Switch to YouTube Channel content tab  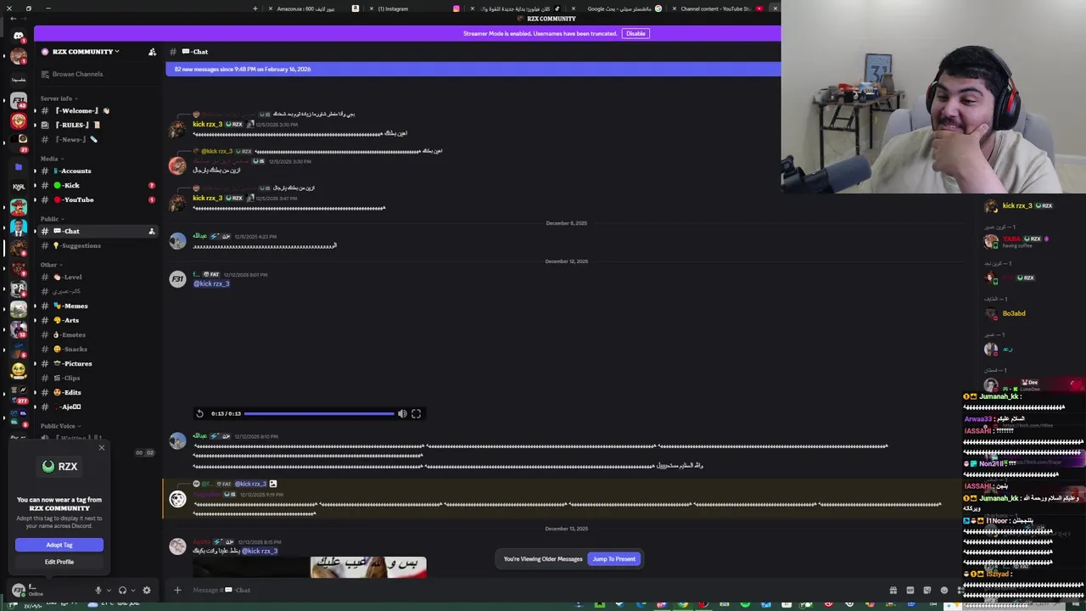click(721, 8)
